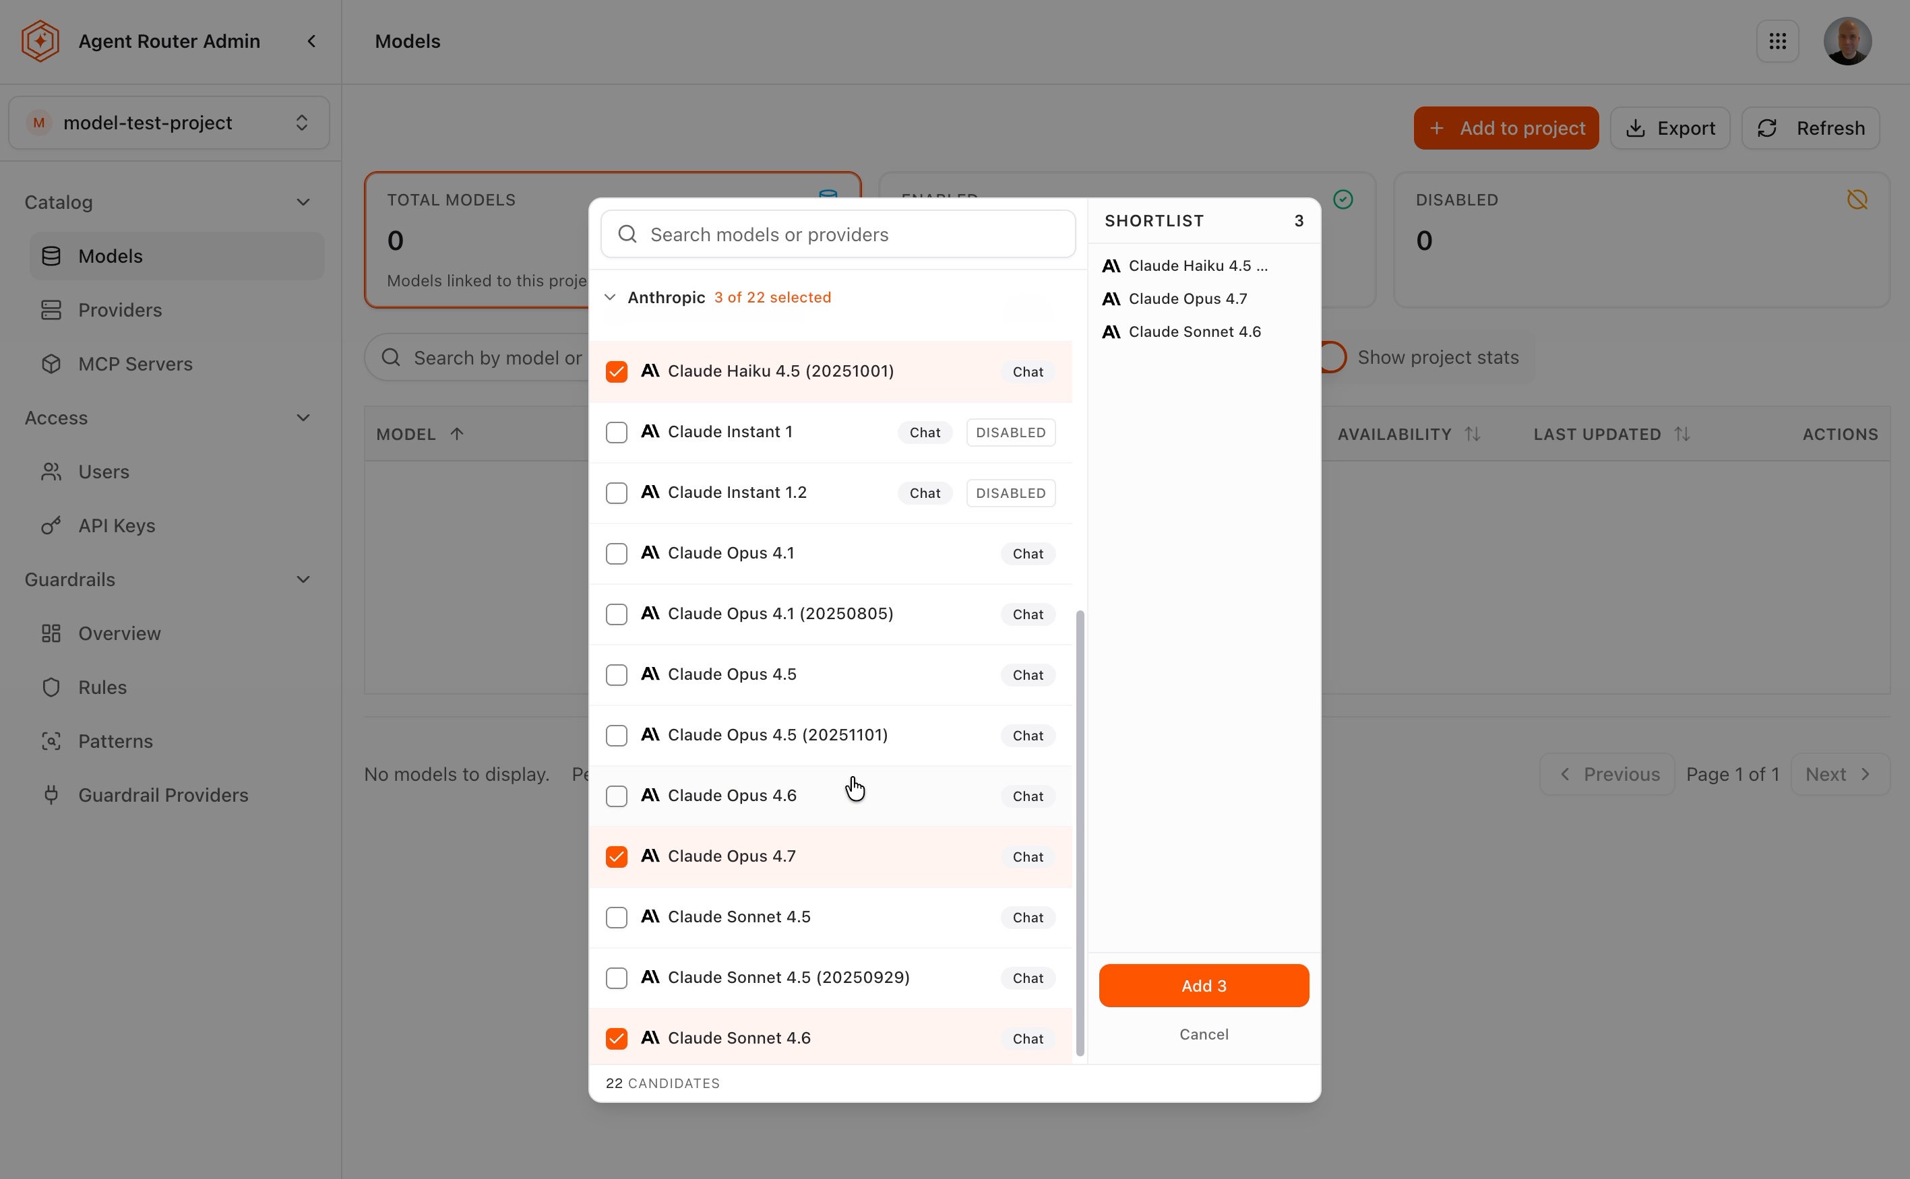Open the Guardrails Rules page

tap(177, 687)
